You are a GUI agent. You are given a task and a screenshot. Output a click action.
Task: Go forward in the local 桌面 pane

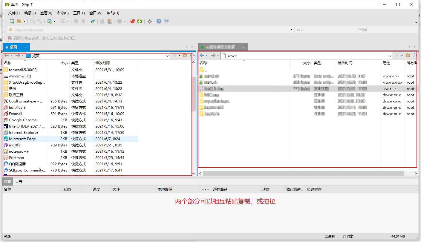click(18, 56)
